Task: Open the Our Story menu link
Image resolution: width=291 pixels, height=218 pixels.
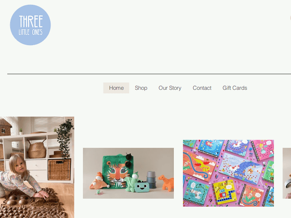Action: click(170, 88)
